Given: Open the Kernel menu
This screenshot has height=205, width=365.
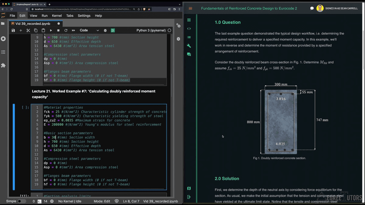Looking at the screenshot, I should point(57,16).
